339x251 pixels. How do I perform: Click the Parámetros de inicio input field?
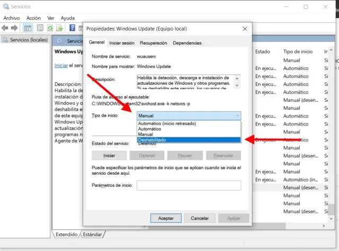click(x=189, y=185)
